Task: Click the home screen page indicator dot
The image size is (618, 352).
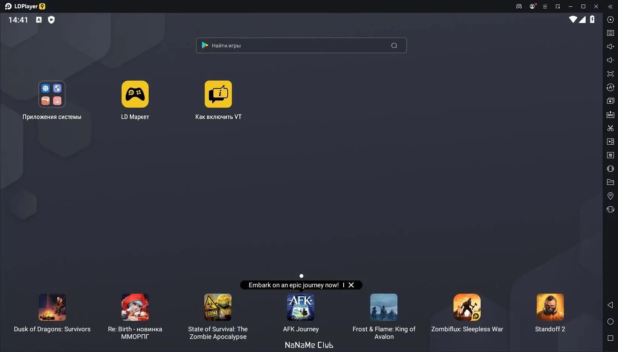Action: [x=301, y=276]
